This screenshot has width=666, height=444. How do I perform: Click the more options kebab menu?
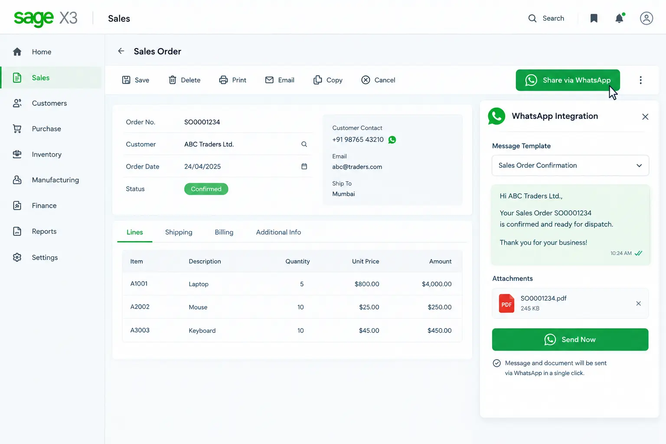[x=640, y=80]
